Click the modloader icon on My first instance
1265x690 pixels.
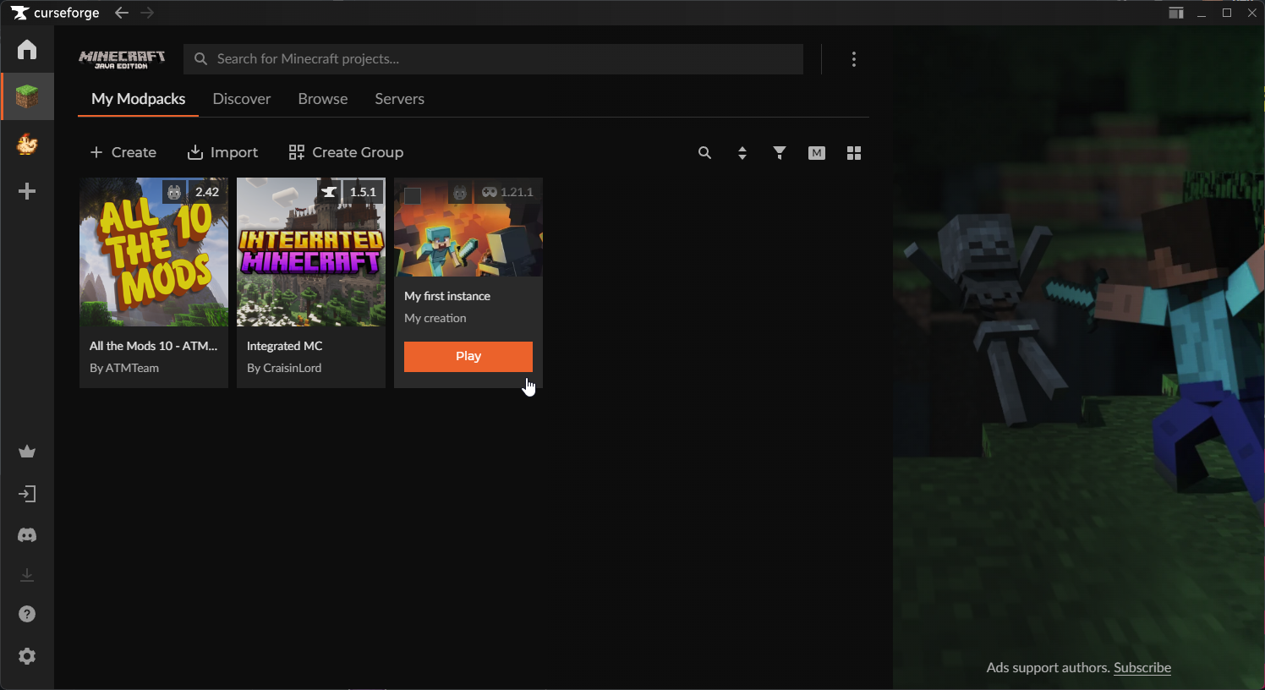[x=460, y=193]
